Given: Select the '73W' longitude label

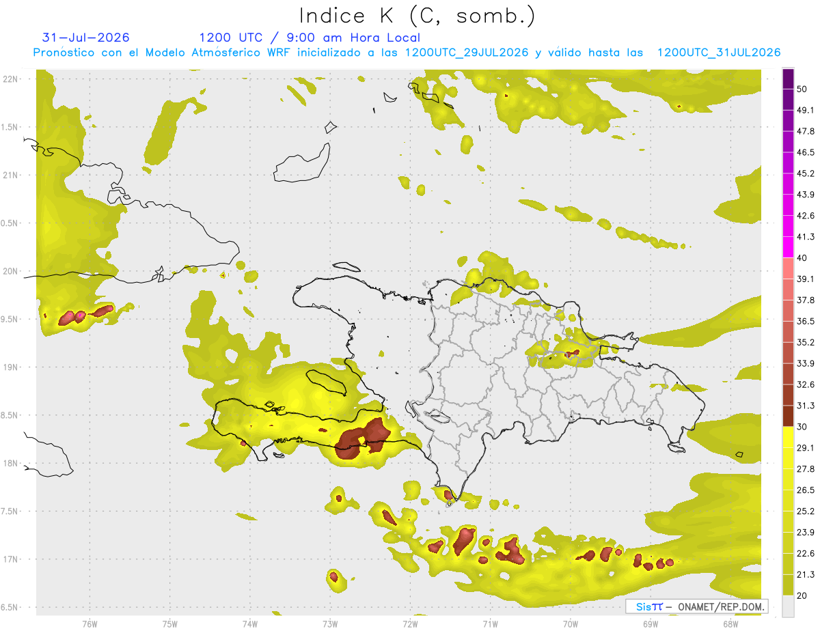Looking at the screenshot, I should pyautogui.click(x=330, y=623).
